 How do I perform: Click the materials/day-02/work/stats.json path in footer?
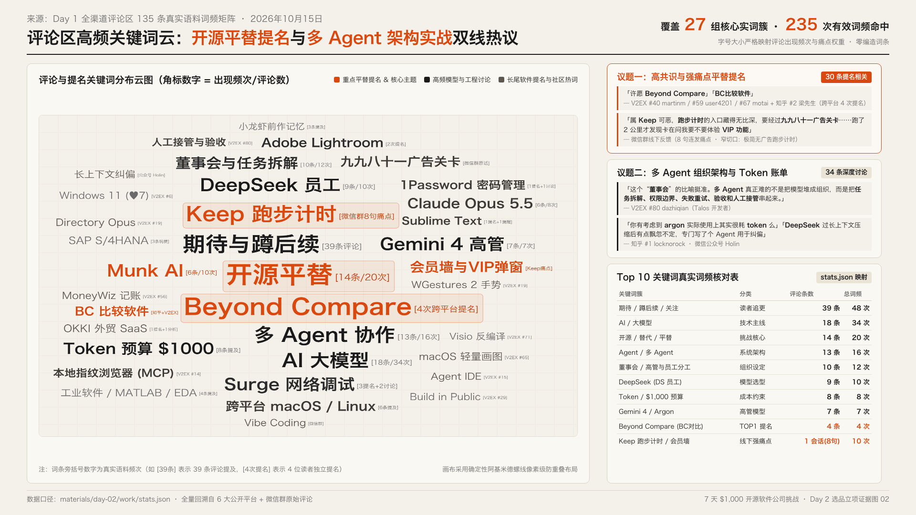pos(115,499)
